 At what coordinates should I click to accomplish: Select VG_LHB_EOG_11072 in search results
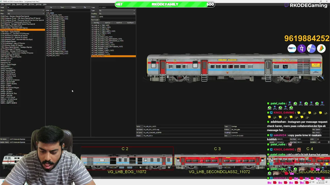click(98, 35)
